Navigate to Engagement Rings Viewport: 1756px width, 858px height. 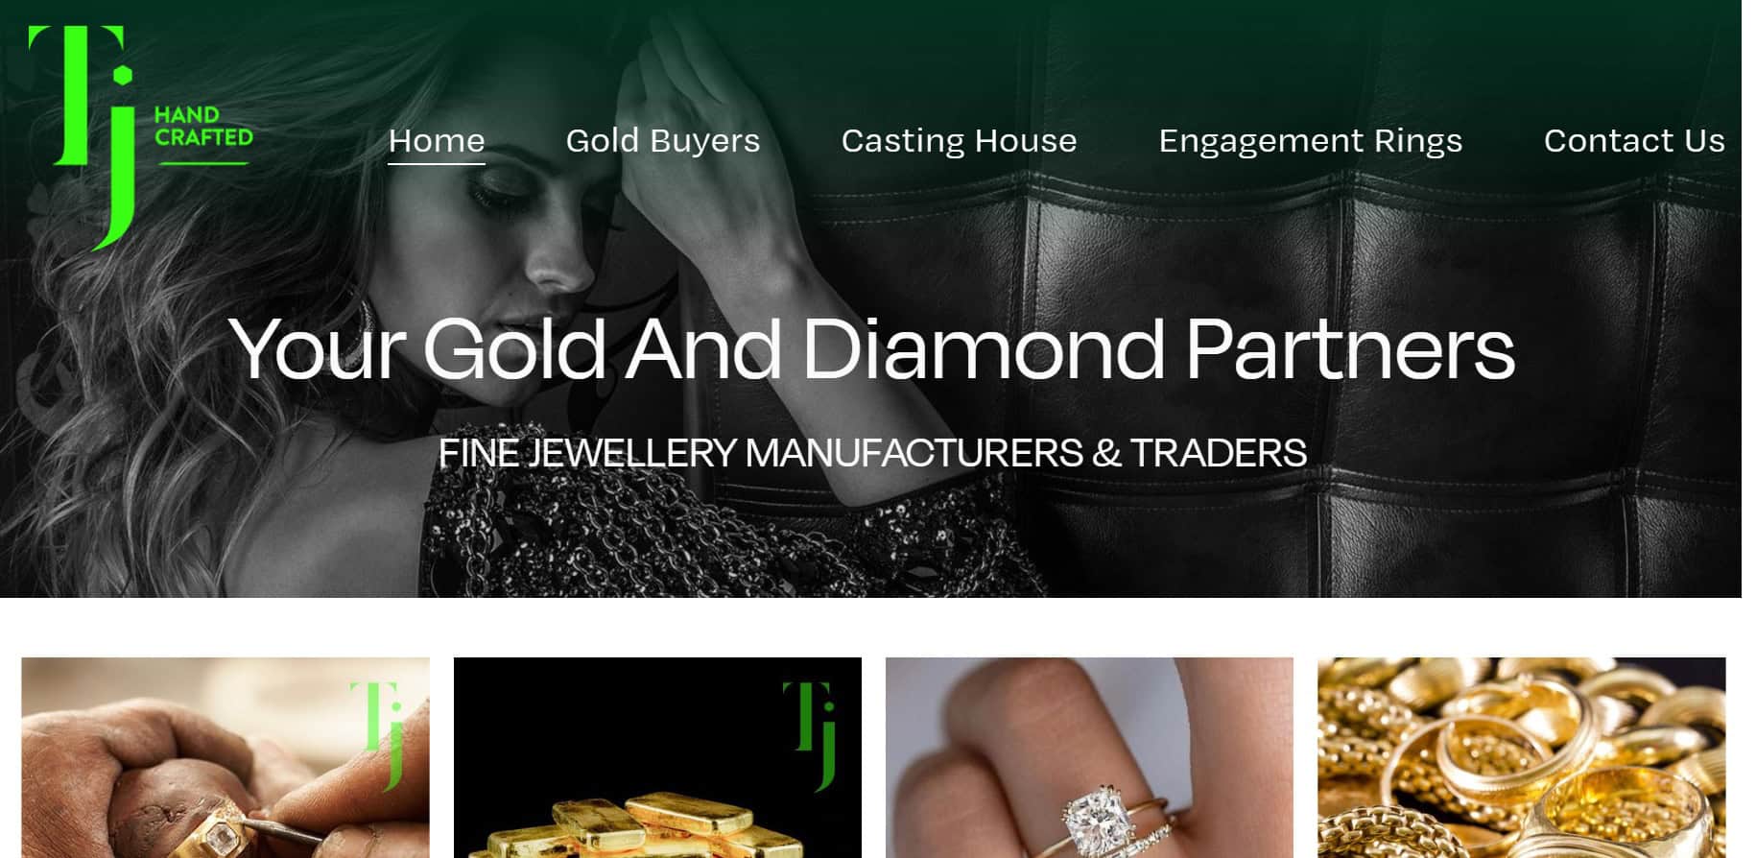[x=1311, y=141]
